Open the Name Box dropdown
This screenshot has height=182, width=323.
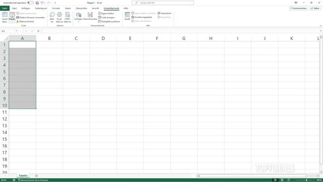click(16, 31)
